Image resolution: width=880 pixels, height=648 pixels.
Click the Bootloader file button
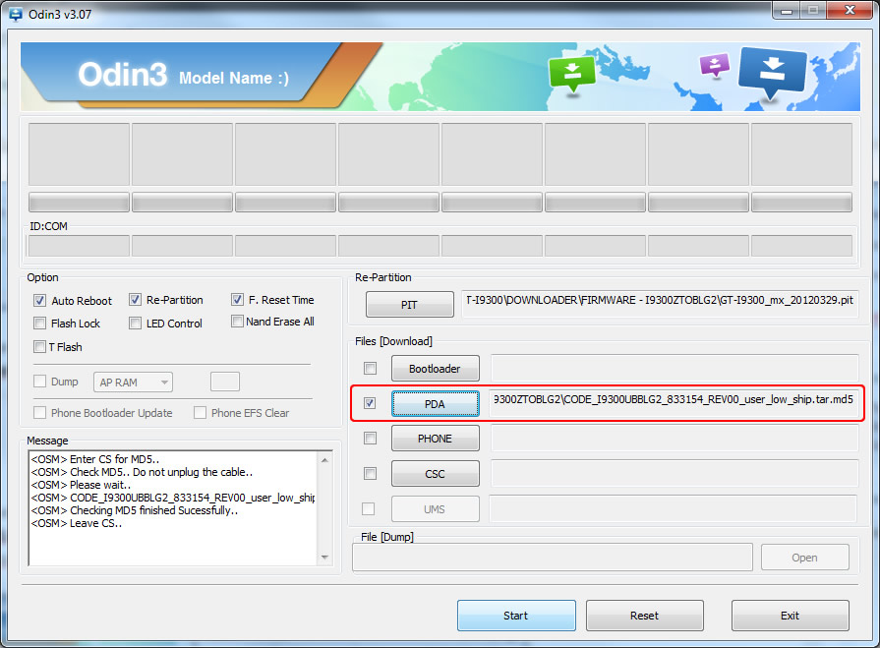coord(435,369)
